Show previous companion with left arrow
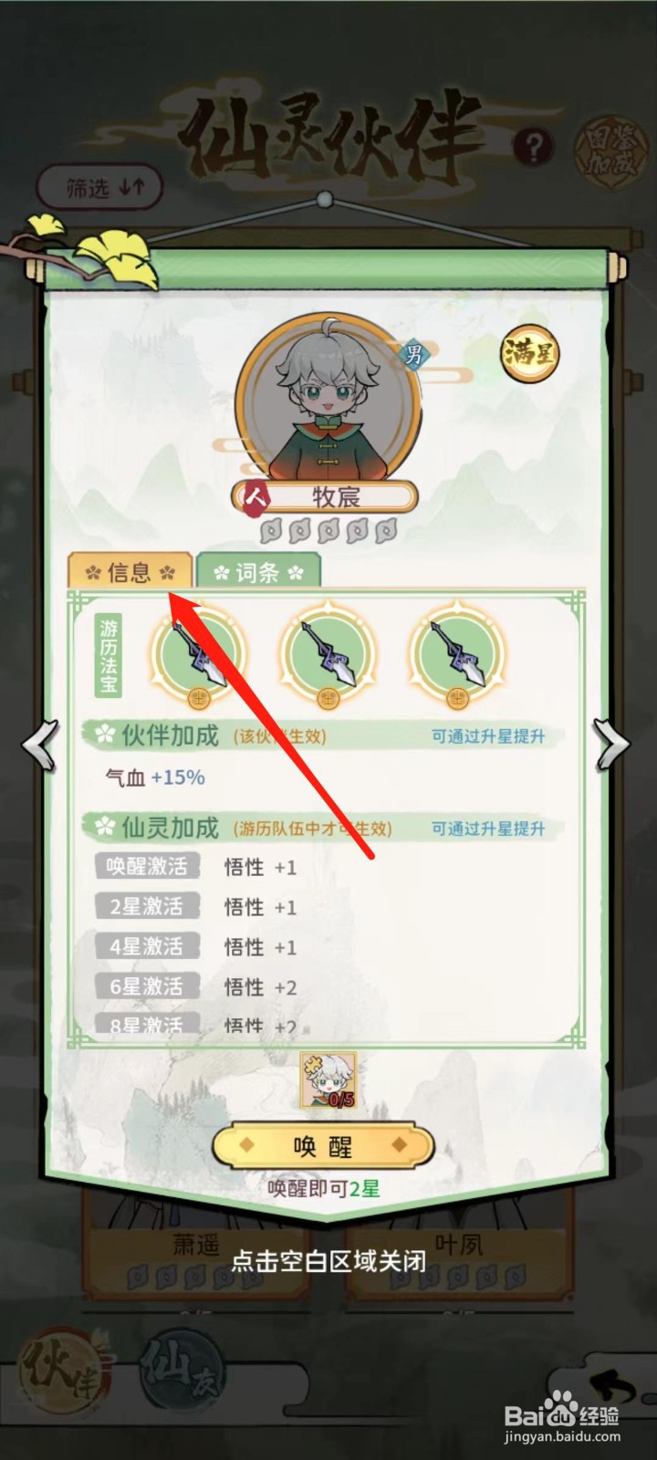The image size is (657, 1460). coord(40,744)
